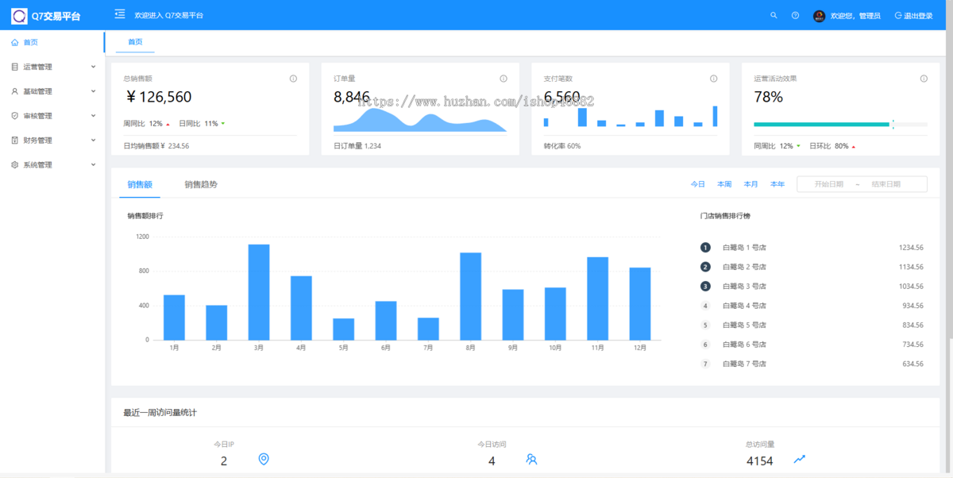Click the users icon beside 今日访问
The width and height of the screenshot is (953, 478).
point(531,459)
